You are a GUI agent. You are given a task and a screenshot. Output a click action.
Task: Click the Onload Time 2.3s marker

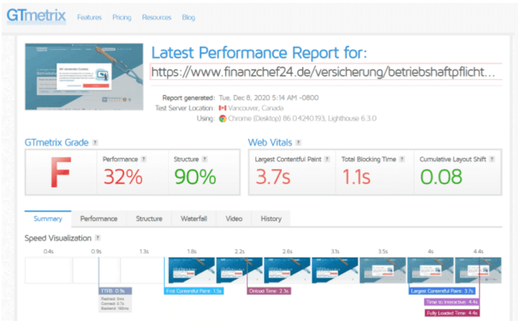click(x=269, y=291)
